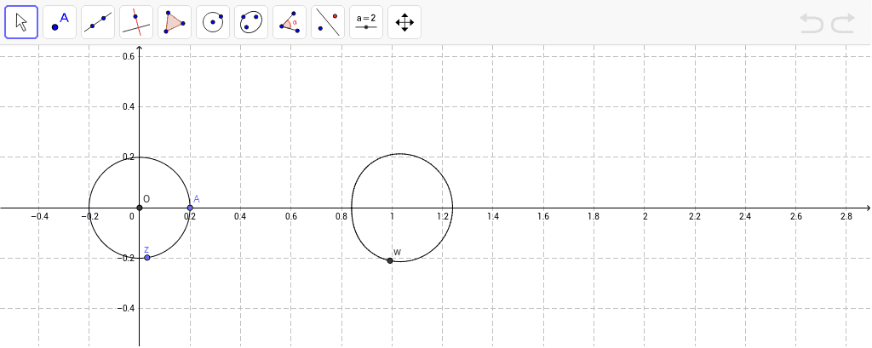The width and height of the screenshot is (872, 348).
Task: Select blue point Z on the circle
Action: (x=146, y=258)
